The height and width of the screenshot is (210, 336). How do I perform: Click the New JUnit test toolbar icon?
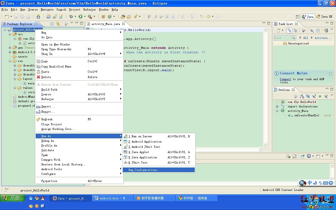click(x=55, y=17)
